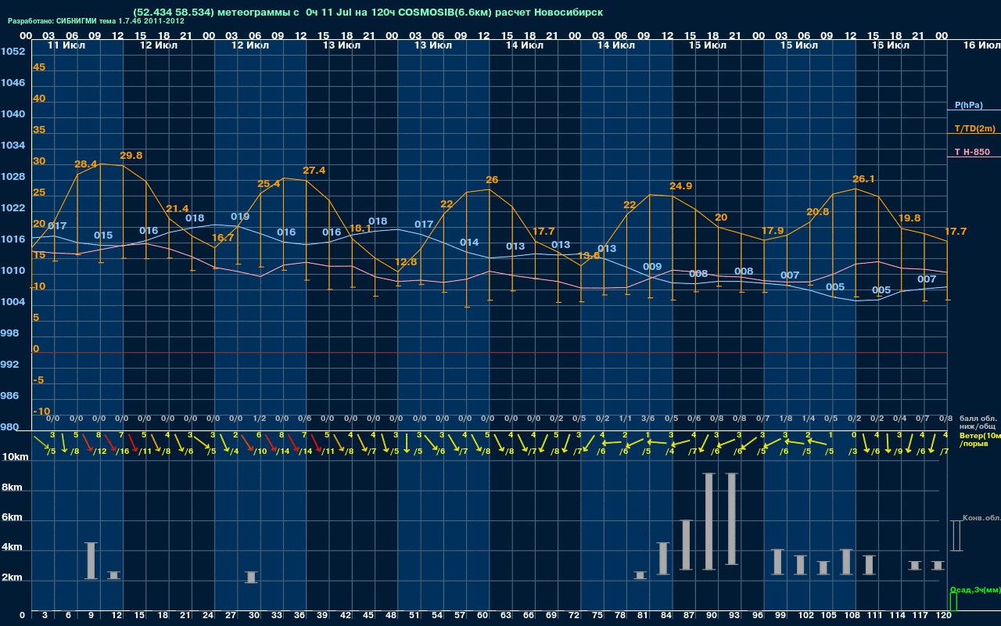Click the green precipitation legend bar
Screen dimensions: 1001x626
(953, 602)
